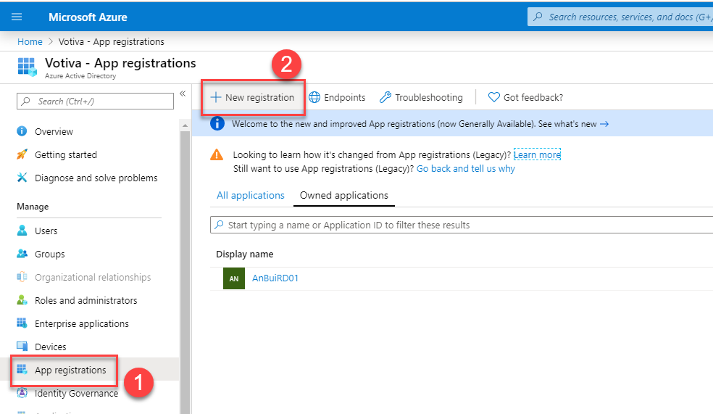Collapse the sidebar with the double chevron
This screenshot has height=414, width=713.
[183, 94]
